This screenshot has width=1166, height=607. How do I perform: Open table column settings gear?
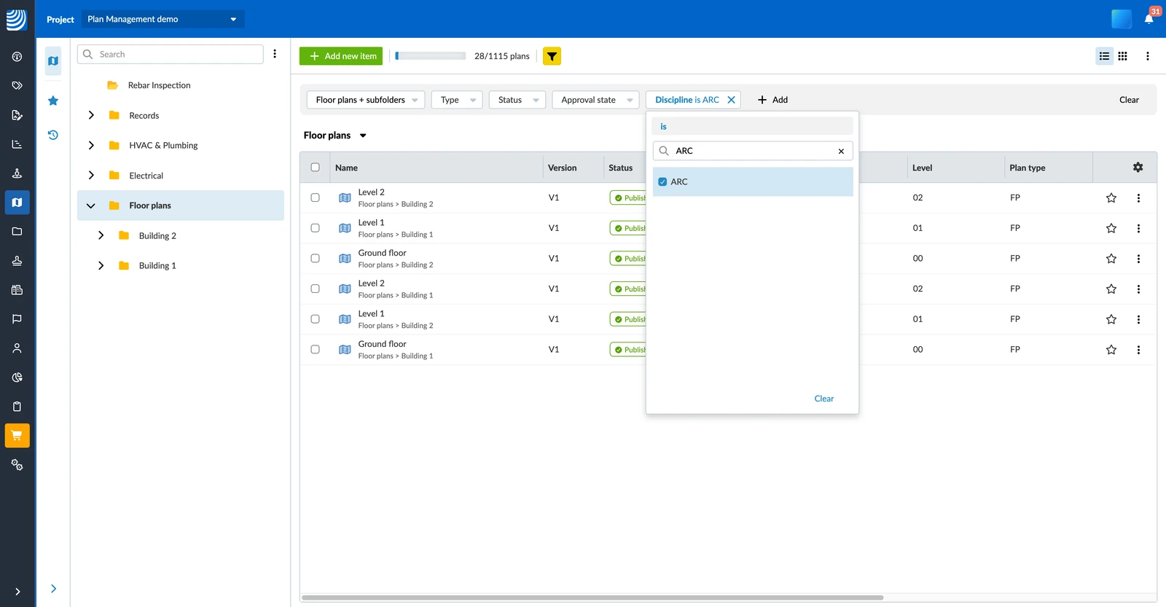tap(1138, 168)
